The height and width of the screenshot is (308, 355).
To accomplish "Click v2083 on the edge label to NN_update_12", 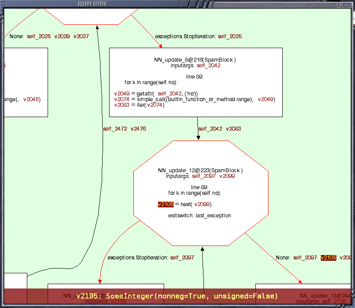I will (x=233, y=129).
